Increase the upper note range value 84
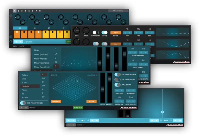200x136 pixels. [146, 64]
